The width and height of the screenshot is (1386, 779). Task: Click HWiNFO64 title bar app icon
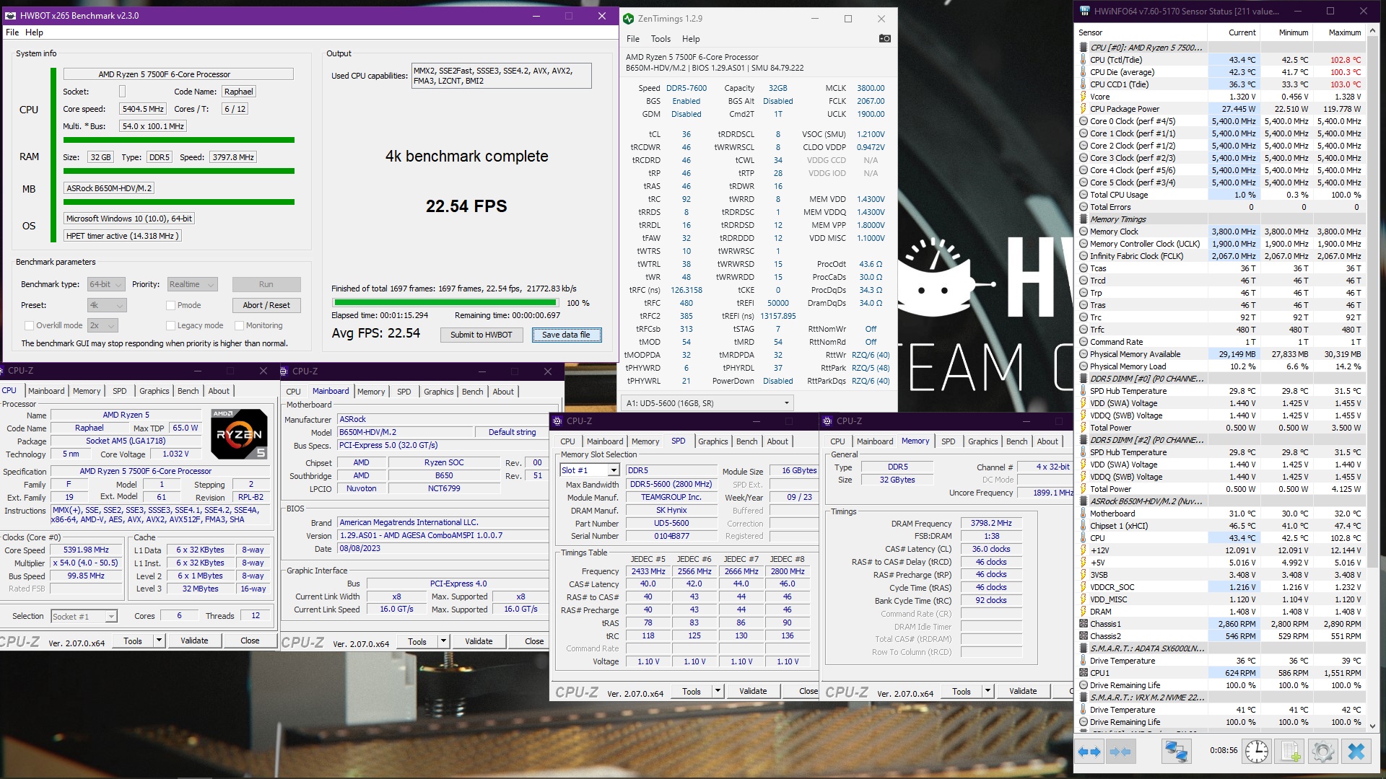[1085, 12]
